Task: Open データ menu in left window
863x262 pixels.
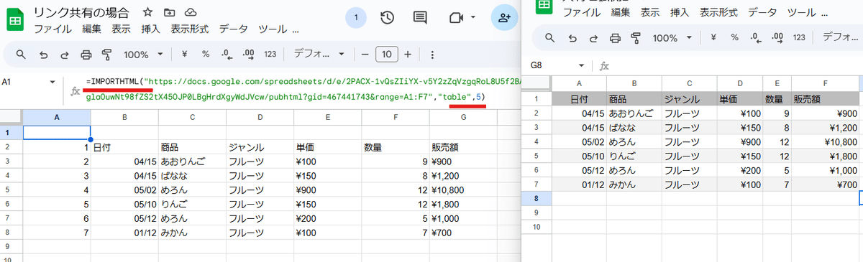Action: point(233,29)
